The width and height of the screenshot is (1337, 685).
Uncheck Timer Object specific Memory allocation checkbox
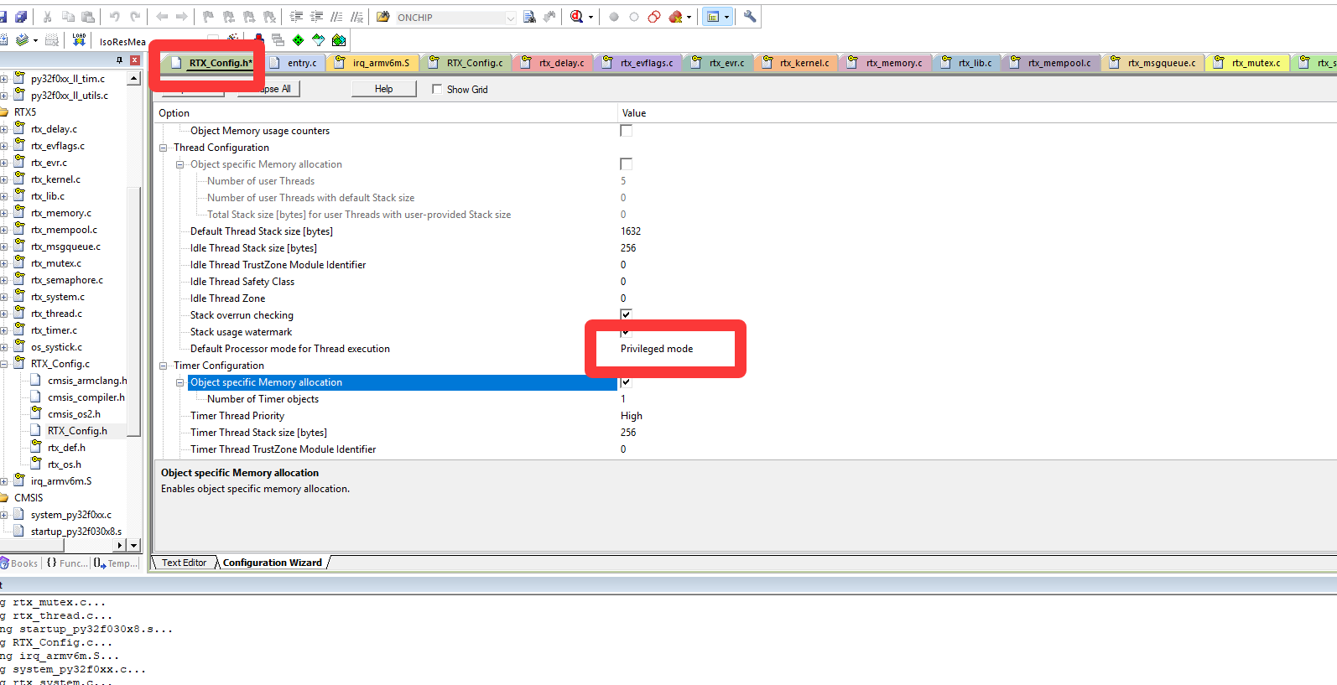click(x=626, y=382)
